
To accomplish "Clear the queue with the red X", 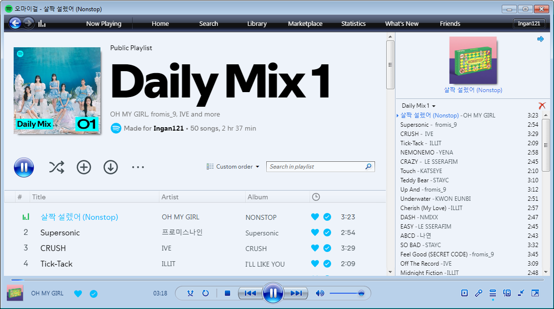I will [542, 106].
